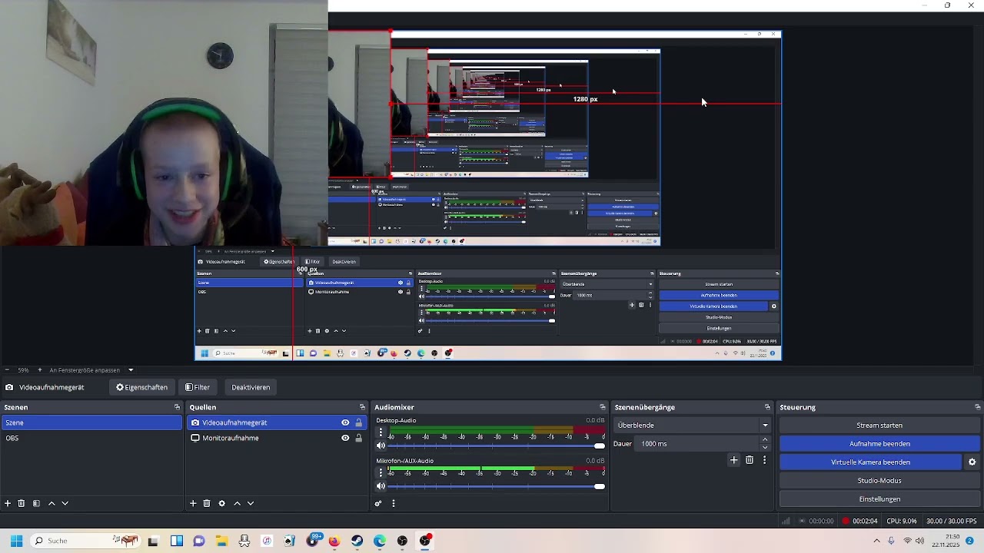Adjust Mikrofon-/AUX-Audio volume slider
The width and height of the screenshot is (984, 553).
[x=497, y=486]
